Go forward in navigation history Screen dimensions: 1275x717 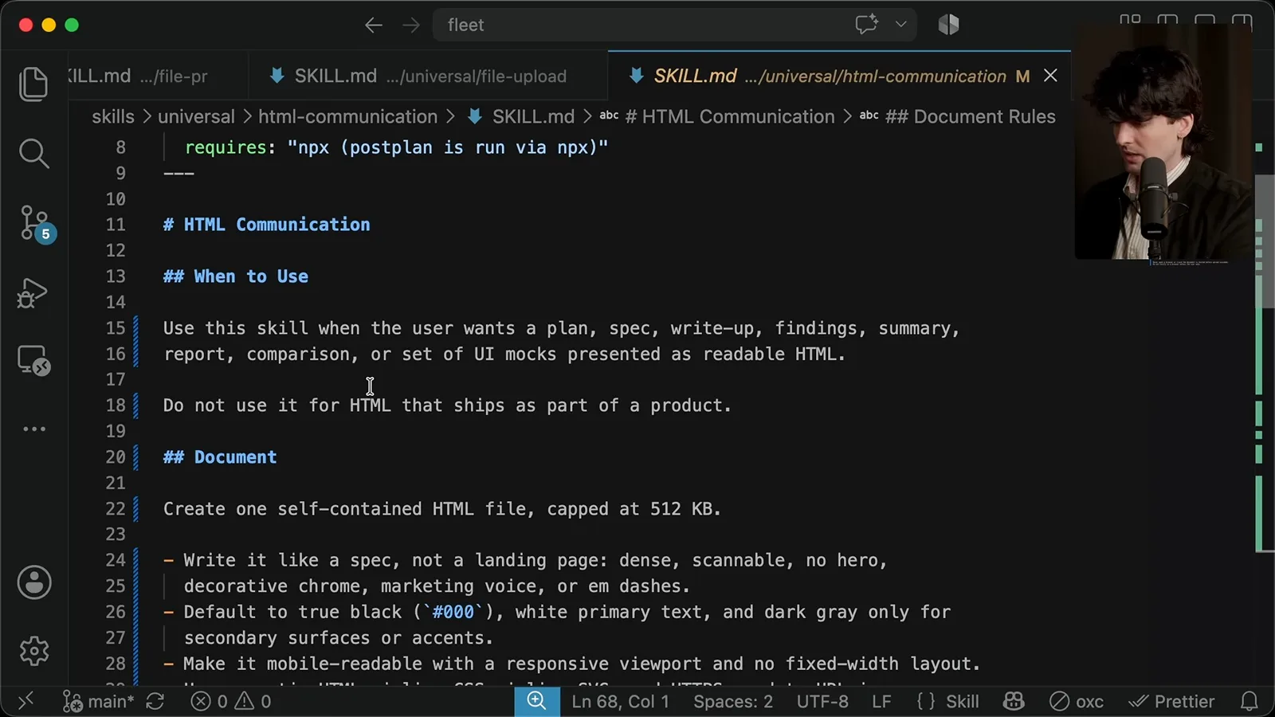pos(410,25)
